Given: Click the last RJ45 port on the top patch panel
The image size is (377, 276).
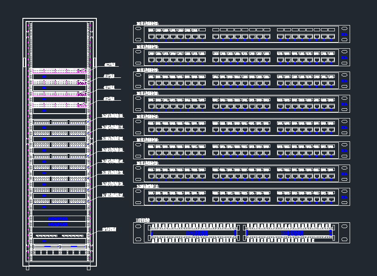Looking at the screenshot, I should [331, 36].
